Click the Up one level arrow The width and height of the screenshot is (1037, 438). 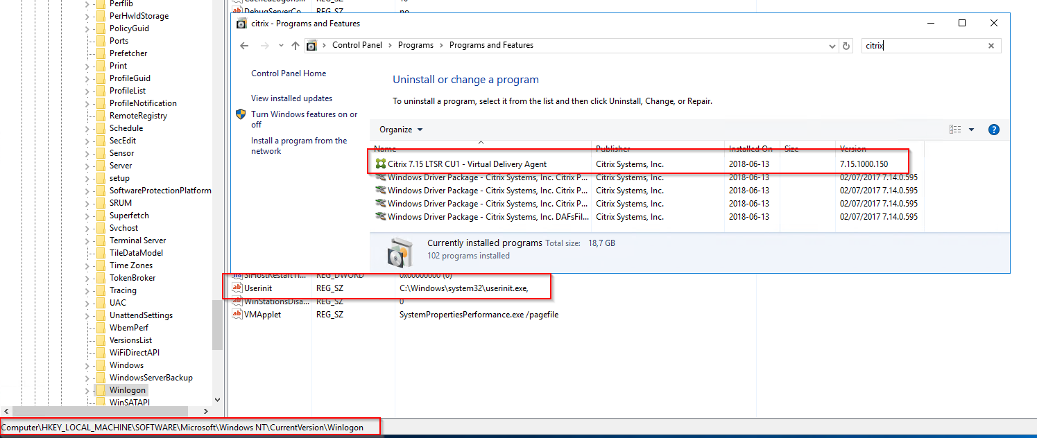295,46
